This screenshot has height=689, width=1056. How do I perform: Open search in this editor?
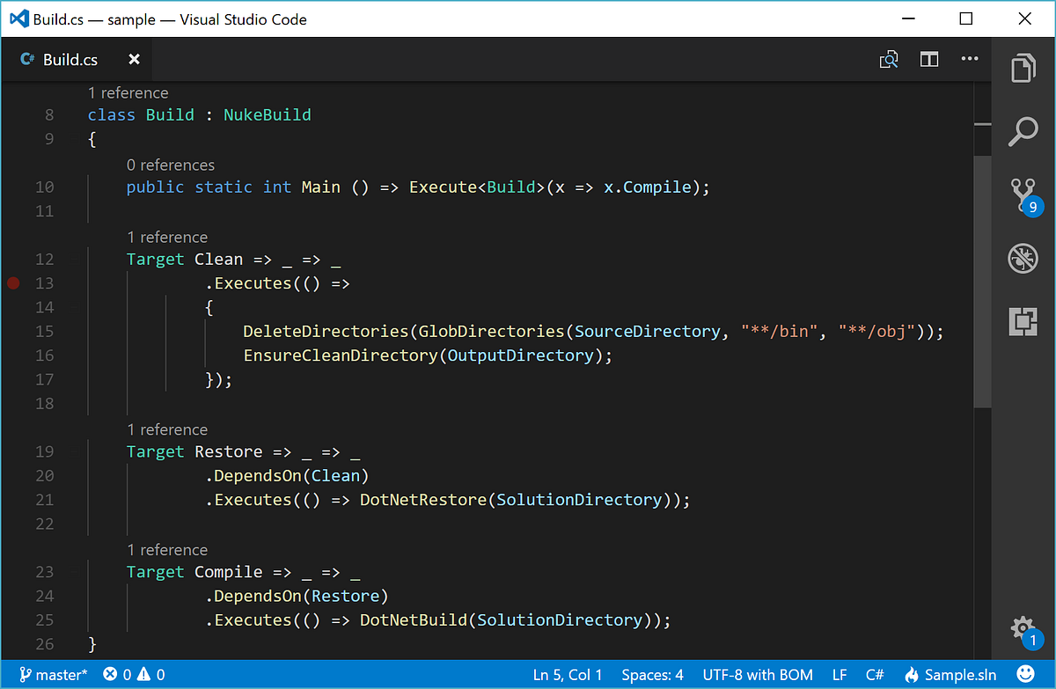(x=889, y=59)
